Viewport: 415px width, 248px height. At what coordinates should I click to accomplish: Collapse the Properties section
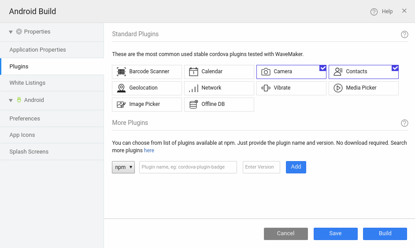point(11,32)
